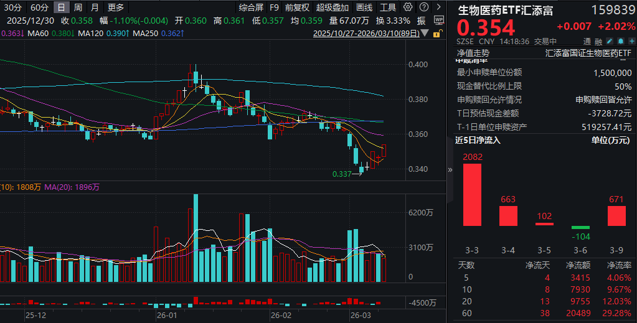The width and height of the screenshot is (637, 323).
Task: Toggle 前复权 price adjustment
Action: (297, 7)
